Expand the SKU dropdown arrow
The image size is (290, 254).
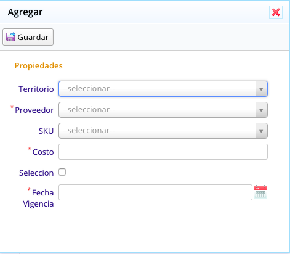(261, 131)
